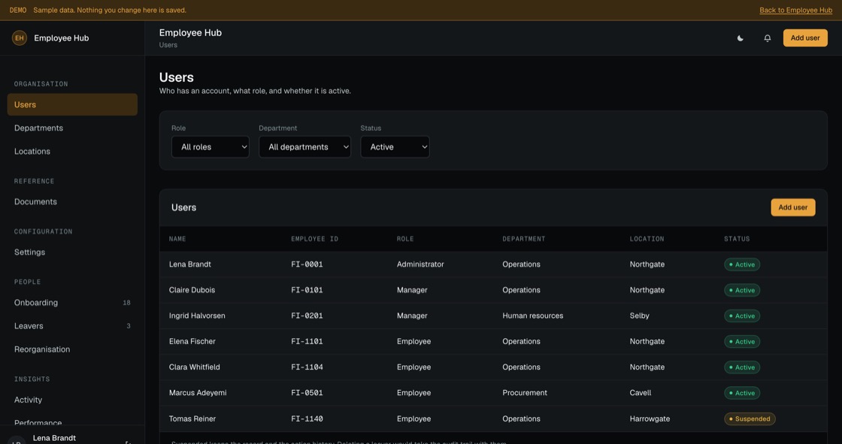Click Add user button in Users table card
The height and width of the screenshot is (444, 842).
tap(792, 207)
